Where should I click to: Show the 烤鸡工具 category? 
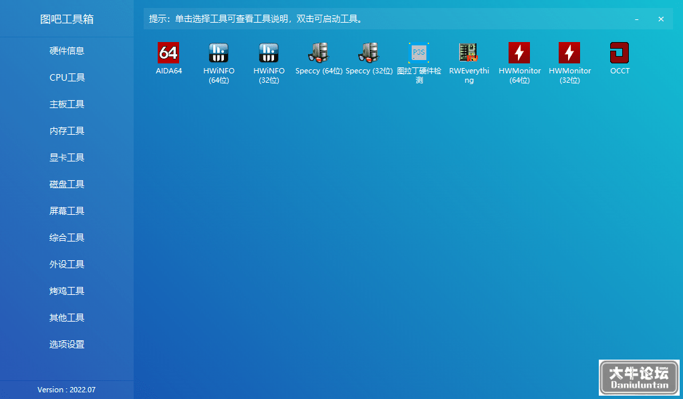(x=67, y=291)
